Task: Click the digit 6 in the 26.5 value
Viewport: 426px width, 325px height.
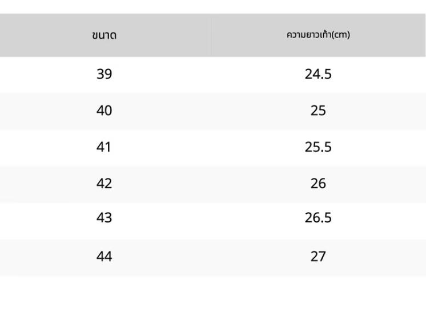Action: pyautogui.click(x=316, y=218)
